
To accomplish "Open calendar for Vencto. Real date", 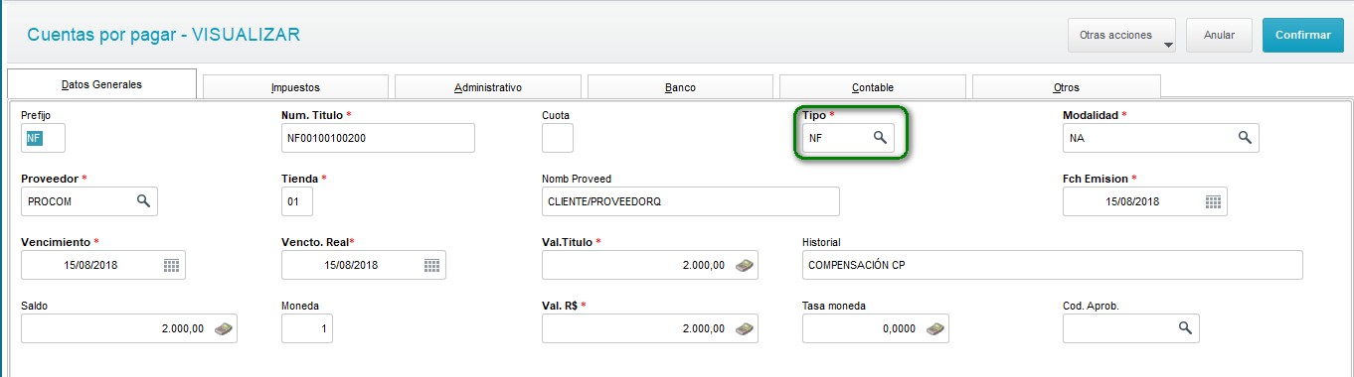I will click(x=431, y=265).
